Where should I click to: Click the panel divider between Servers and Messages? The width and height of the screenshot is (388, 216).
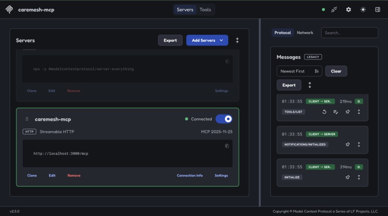tap(259, 112)
